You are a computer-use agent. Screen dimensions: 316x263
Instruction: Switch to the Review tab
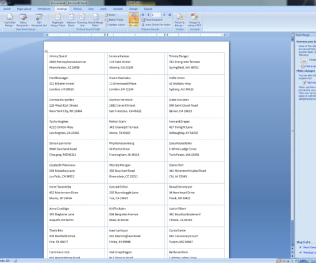point(78,9)
